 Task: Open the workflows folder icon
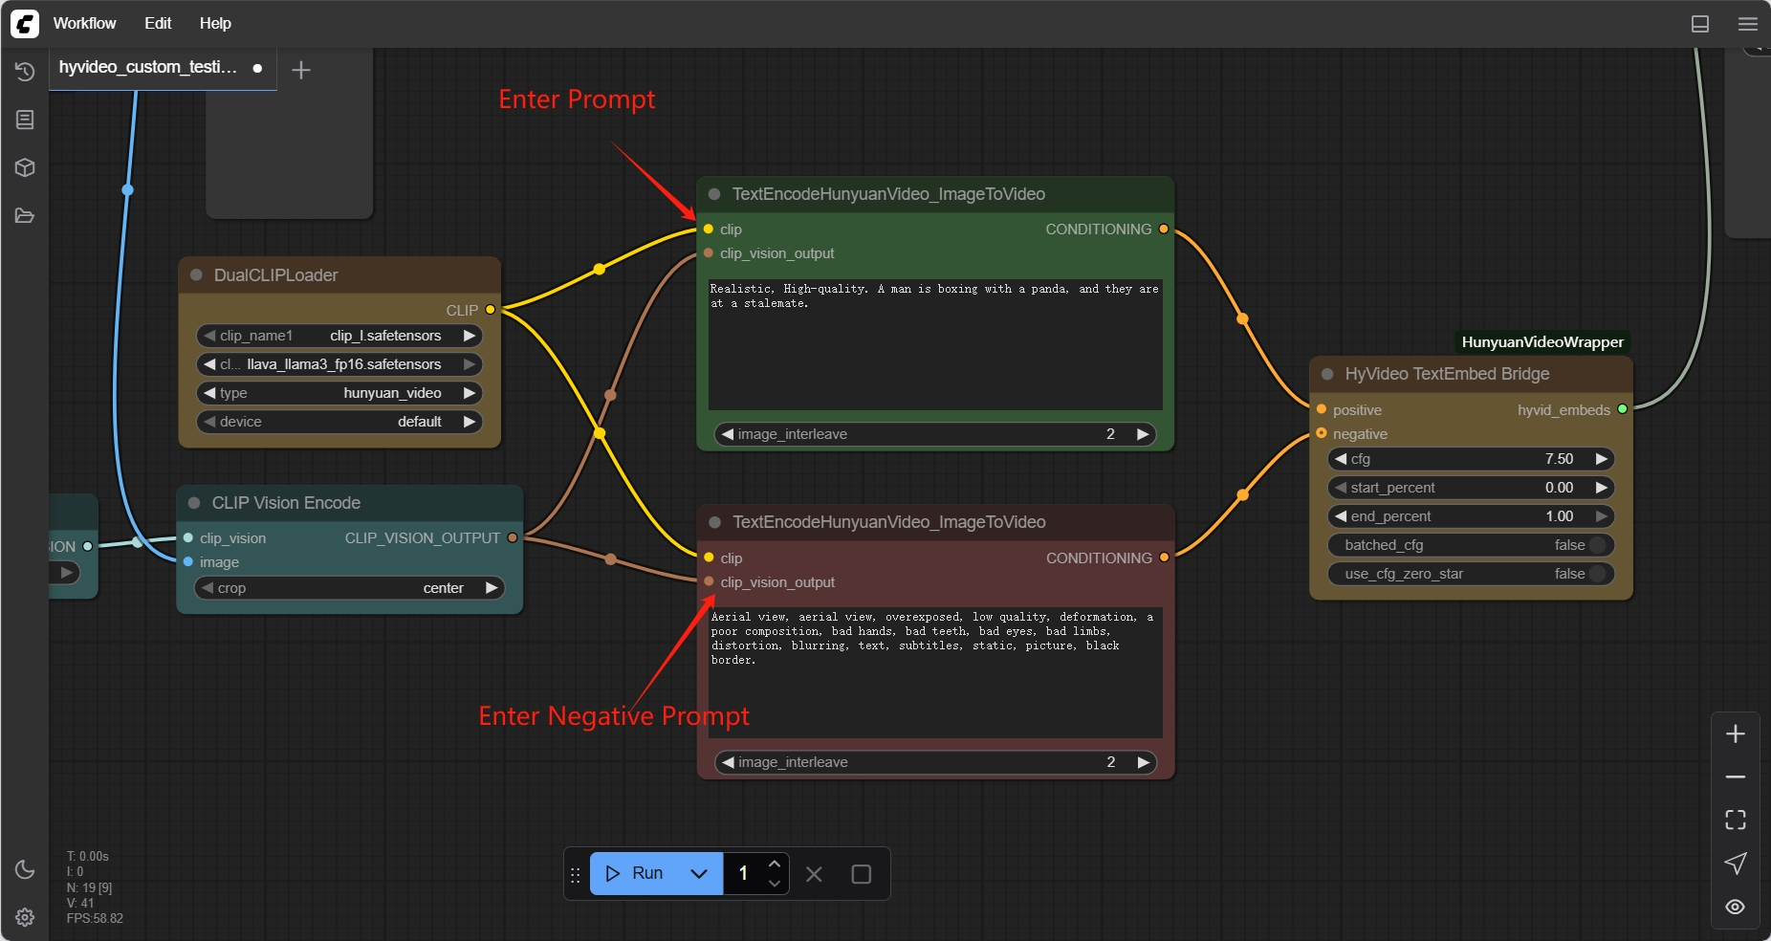click(25, 215)
